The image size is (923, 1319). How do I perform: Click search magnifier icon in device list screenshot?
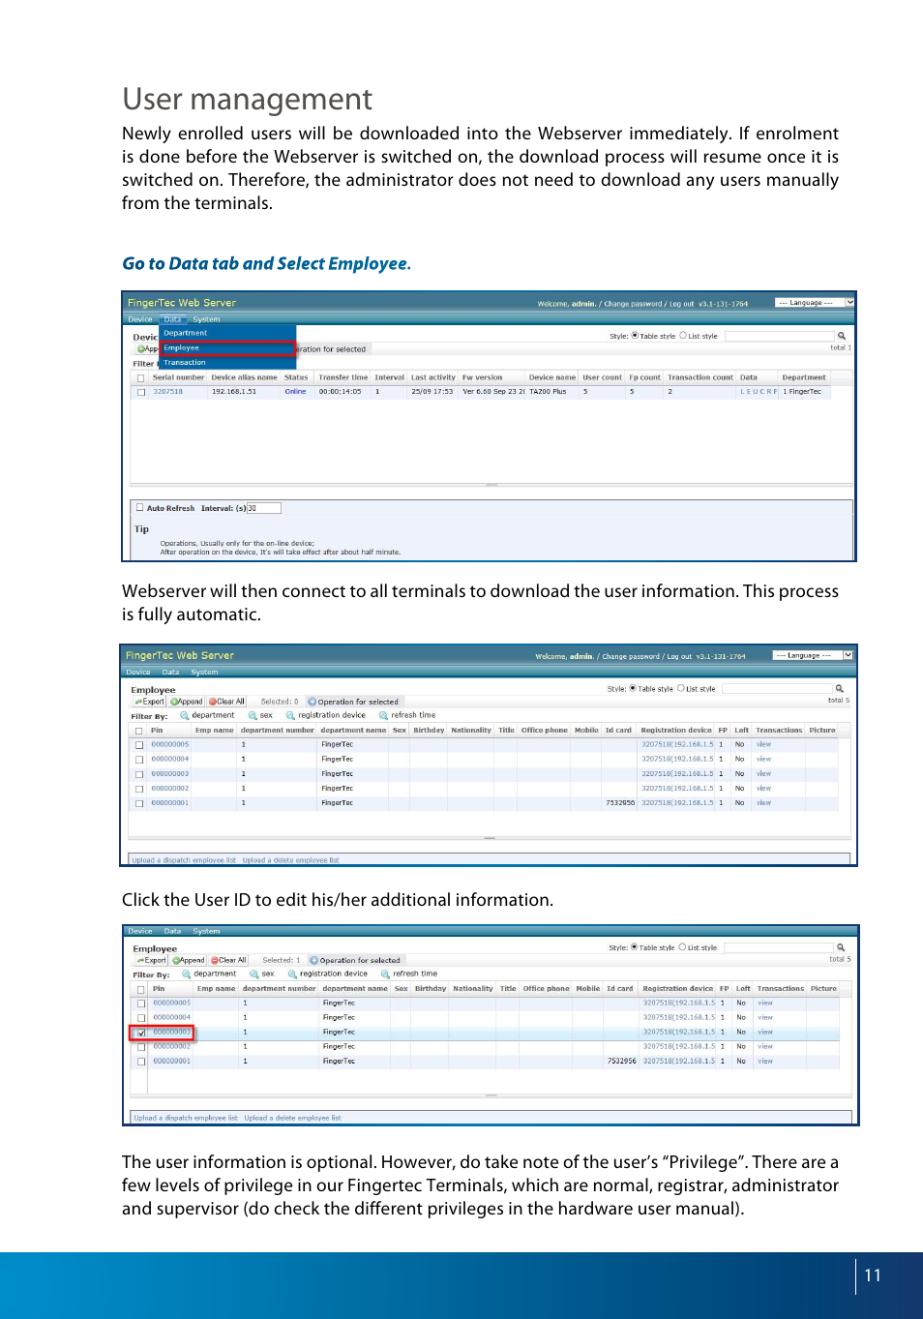[x=841, y=336]
